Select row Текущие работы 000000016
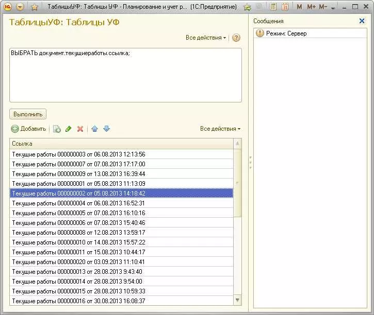The width and height of the screenshot is (374, 315). point(122,301)
